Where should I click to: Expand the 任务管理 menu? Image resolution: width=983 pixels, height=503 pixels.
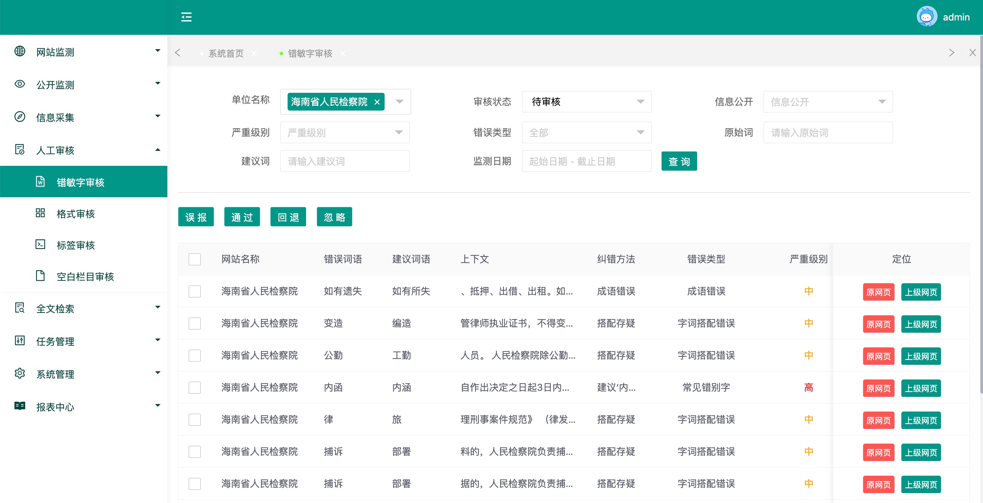[x=84, y=341]
